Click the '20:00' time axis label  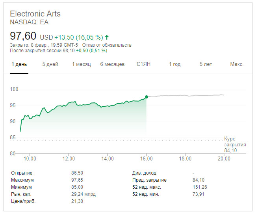[224, 159]
